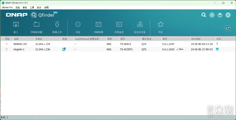
Task: Select the NAS69C155 device name
Action: tap(20, 44)
